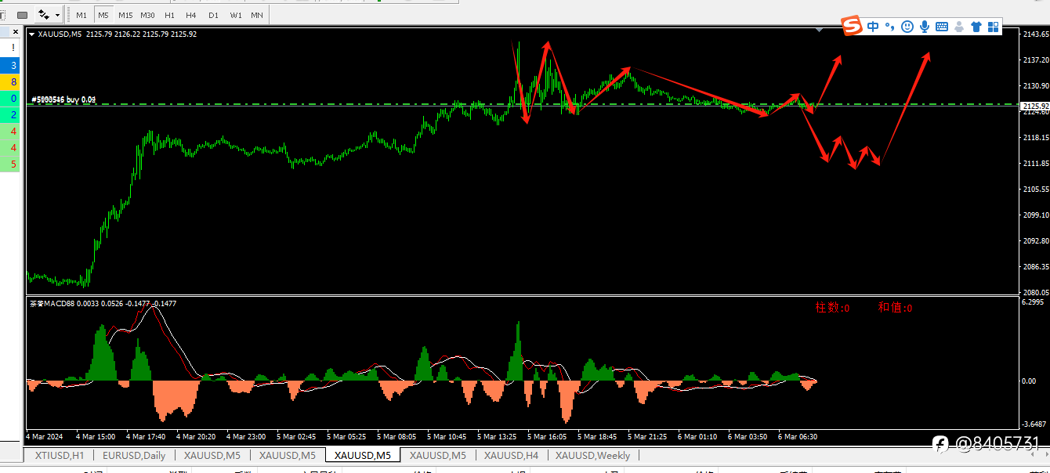
Task: Open the Sogou toolbox grid icon
Action: pos(994,27)
